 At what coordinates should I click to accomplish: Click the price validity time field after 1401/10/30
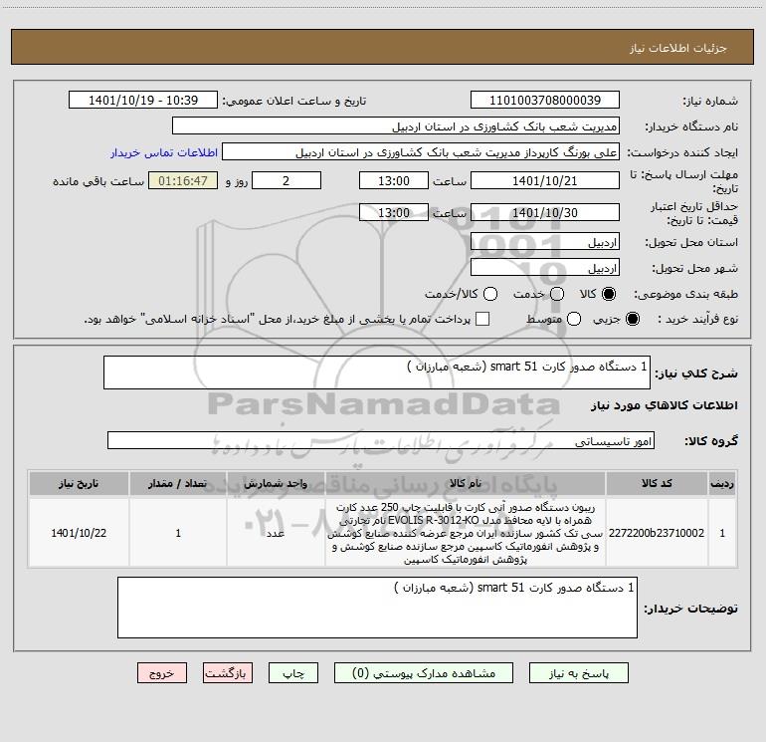[x=394, y=212]
